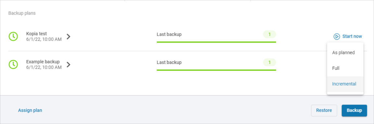Click Example backup green progress bar
The height and width of the screenshot is (124, 374).
pos(216,70)
